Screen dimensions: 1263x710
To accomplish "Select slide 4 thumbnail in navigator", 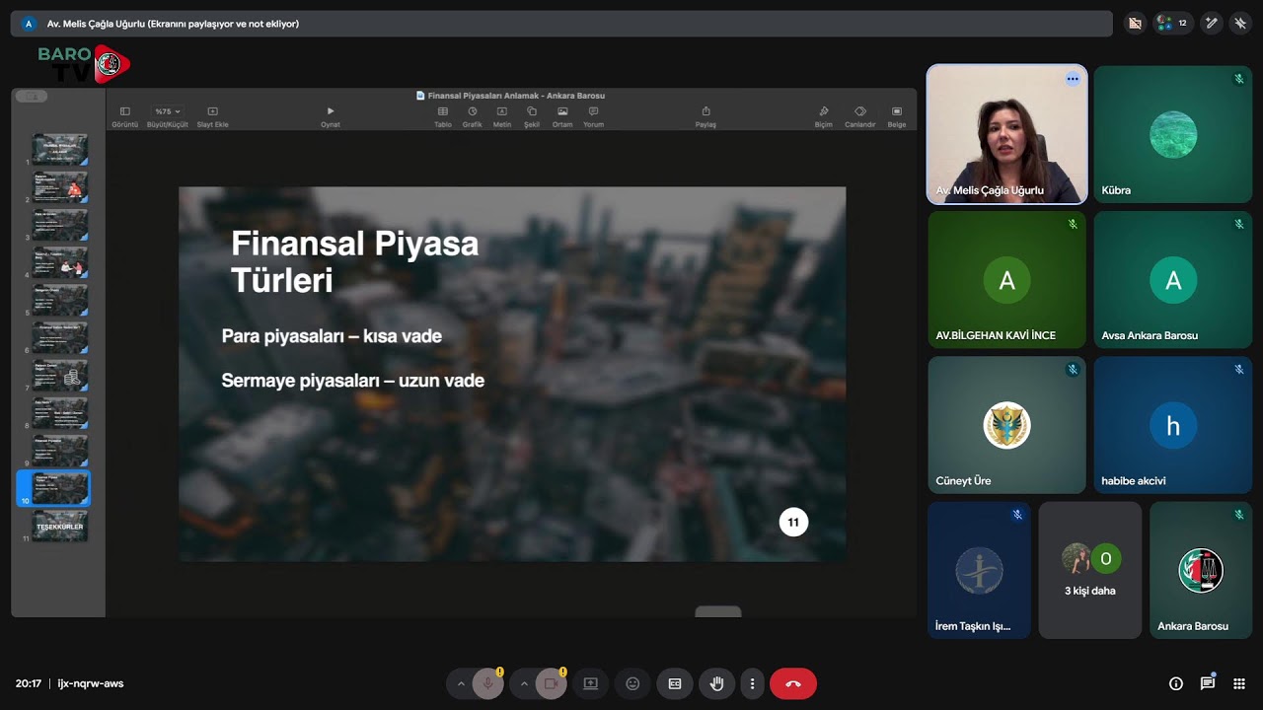I will (x=60, y=262).
